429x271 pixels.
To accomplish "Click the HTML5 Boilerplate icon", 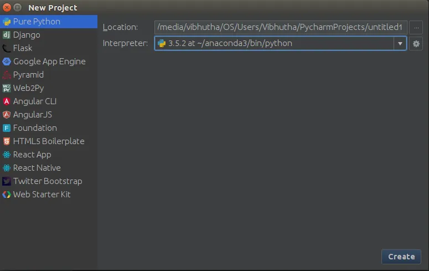I will click(7, 141).
